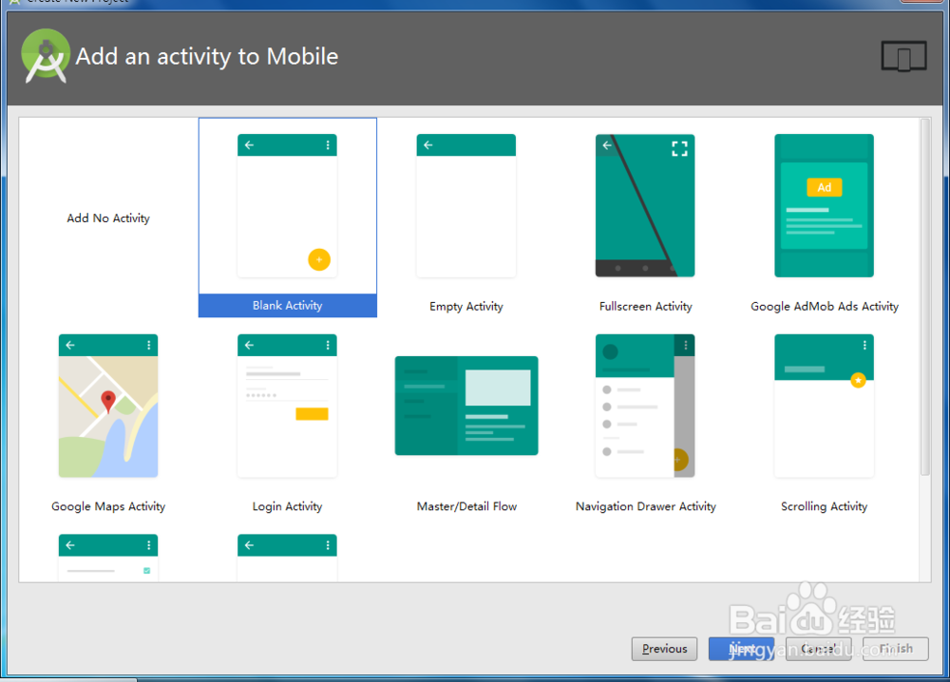Select the Google AdMob Ads Activity template
The width and height of the screenshot is (950, 682).
(824, 205)
